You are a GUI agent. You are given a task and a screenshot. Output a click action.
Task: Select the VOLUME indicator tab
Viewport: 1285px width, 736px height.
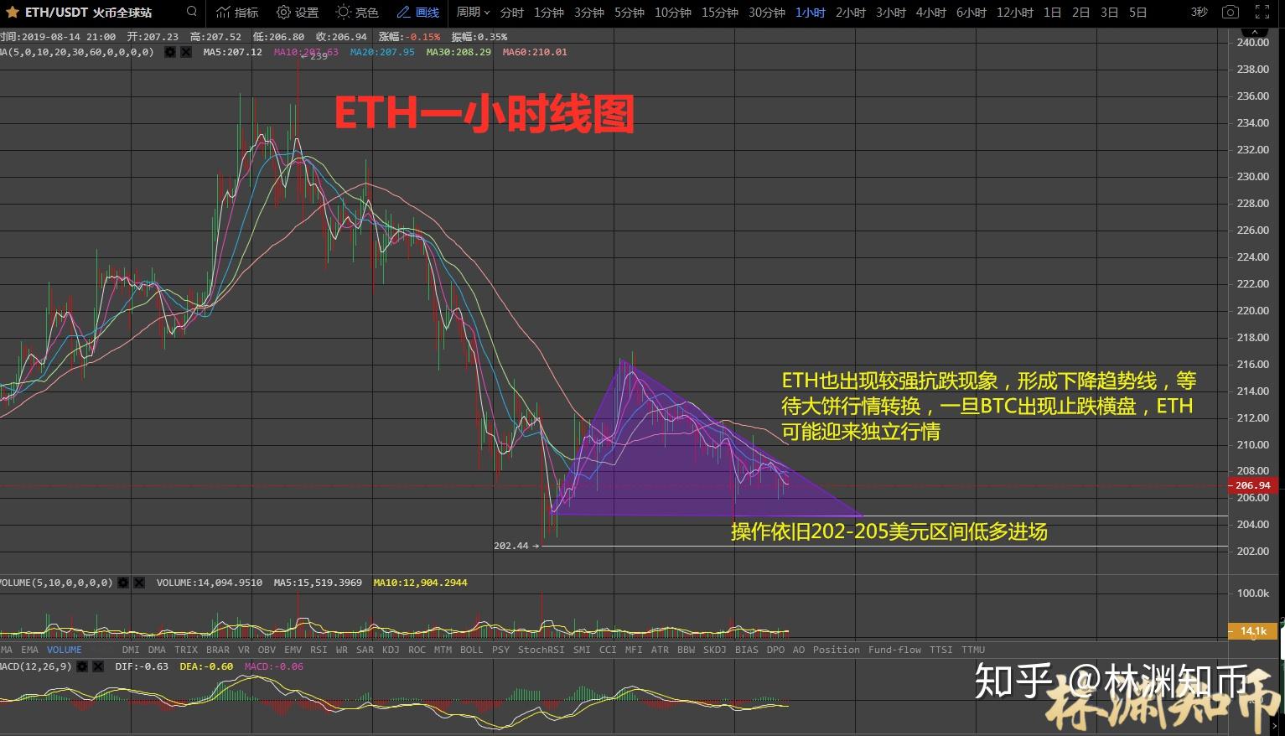(65, 650)
